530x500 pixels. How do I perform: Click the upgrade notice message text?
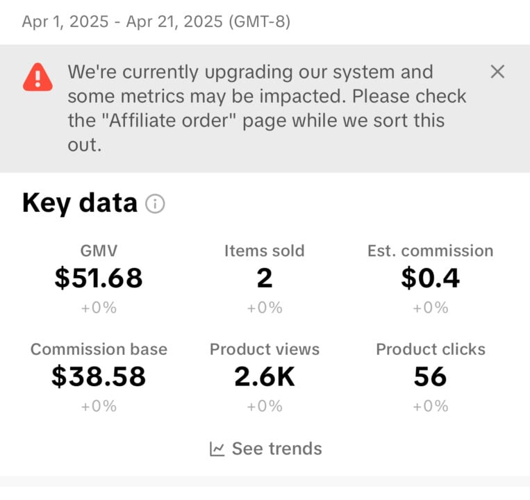coord(267,108)
